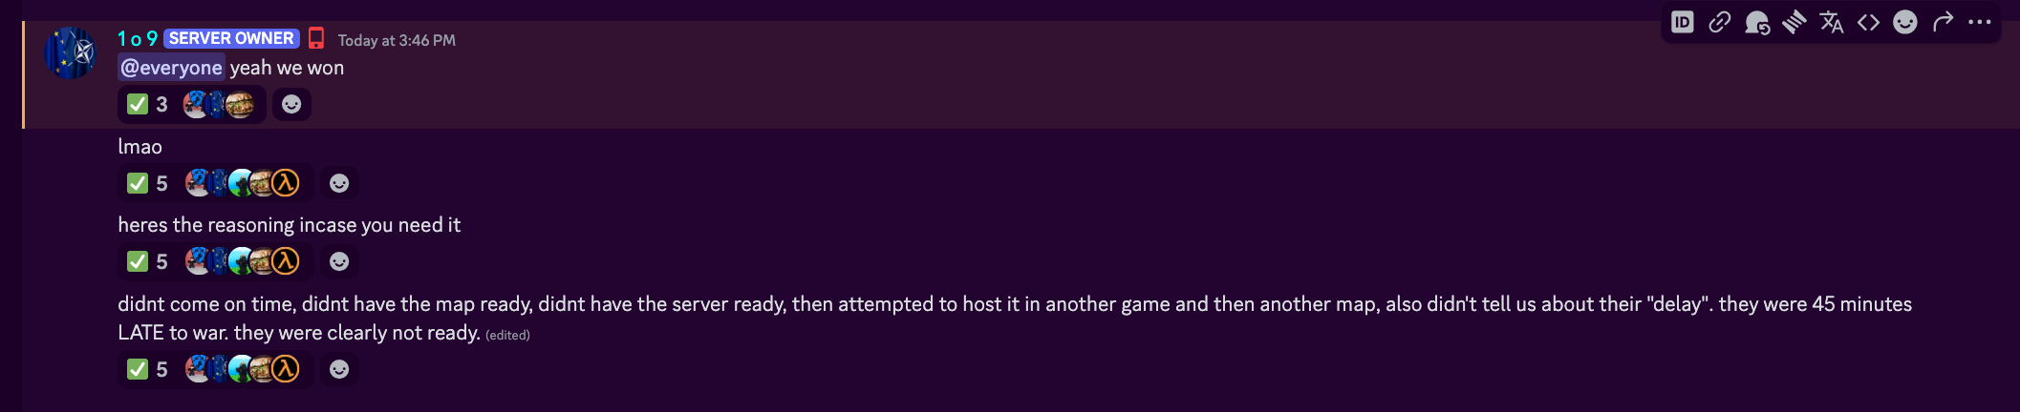Create a thread with spool icon
This screenshot has height=412, width=2020.
[1794, 22]
